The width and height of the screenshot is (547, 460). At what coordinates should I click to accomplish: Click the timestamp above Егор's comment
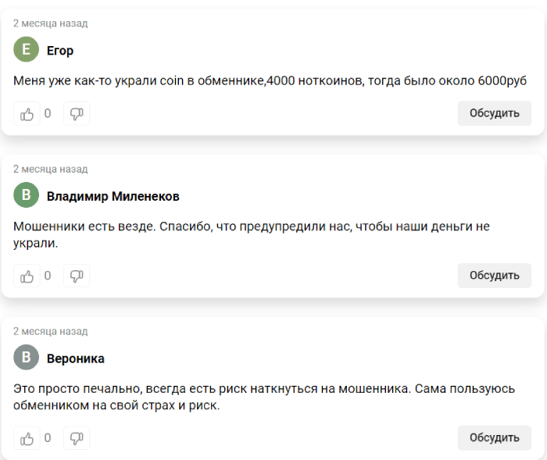51,23
